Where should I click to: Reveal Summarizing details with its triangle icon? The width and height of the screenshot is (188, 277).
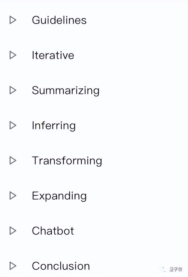tap(13, 90)
